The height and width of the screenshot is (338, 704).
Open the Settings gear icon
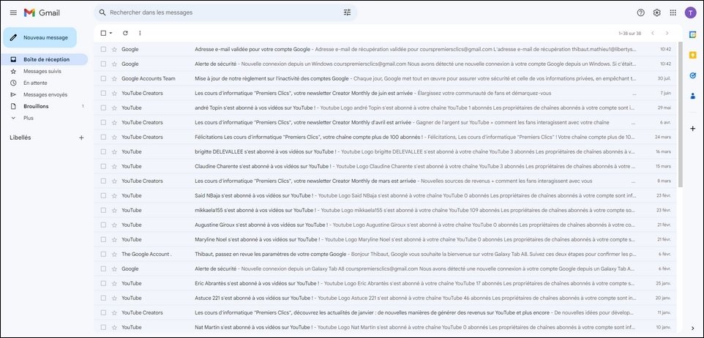tap(657, 12)
